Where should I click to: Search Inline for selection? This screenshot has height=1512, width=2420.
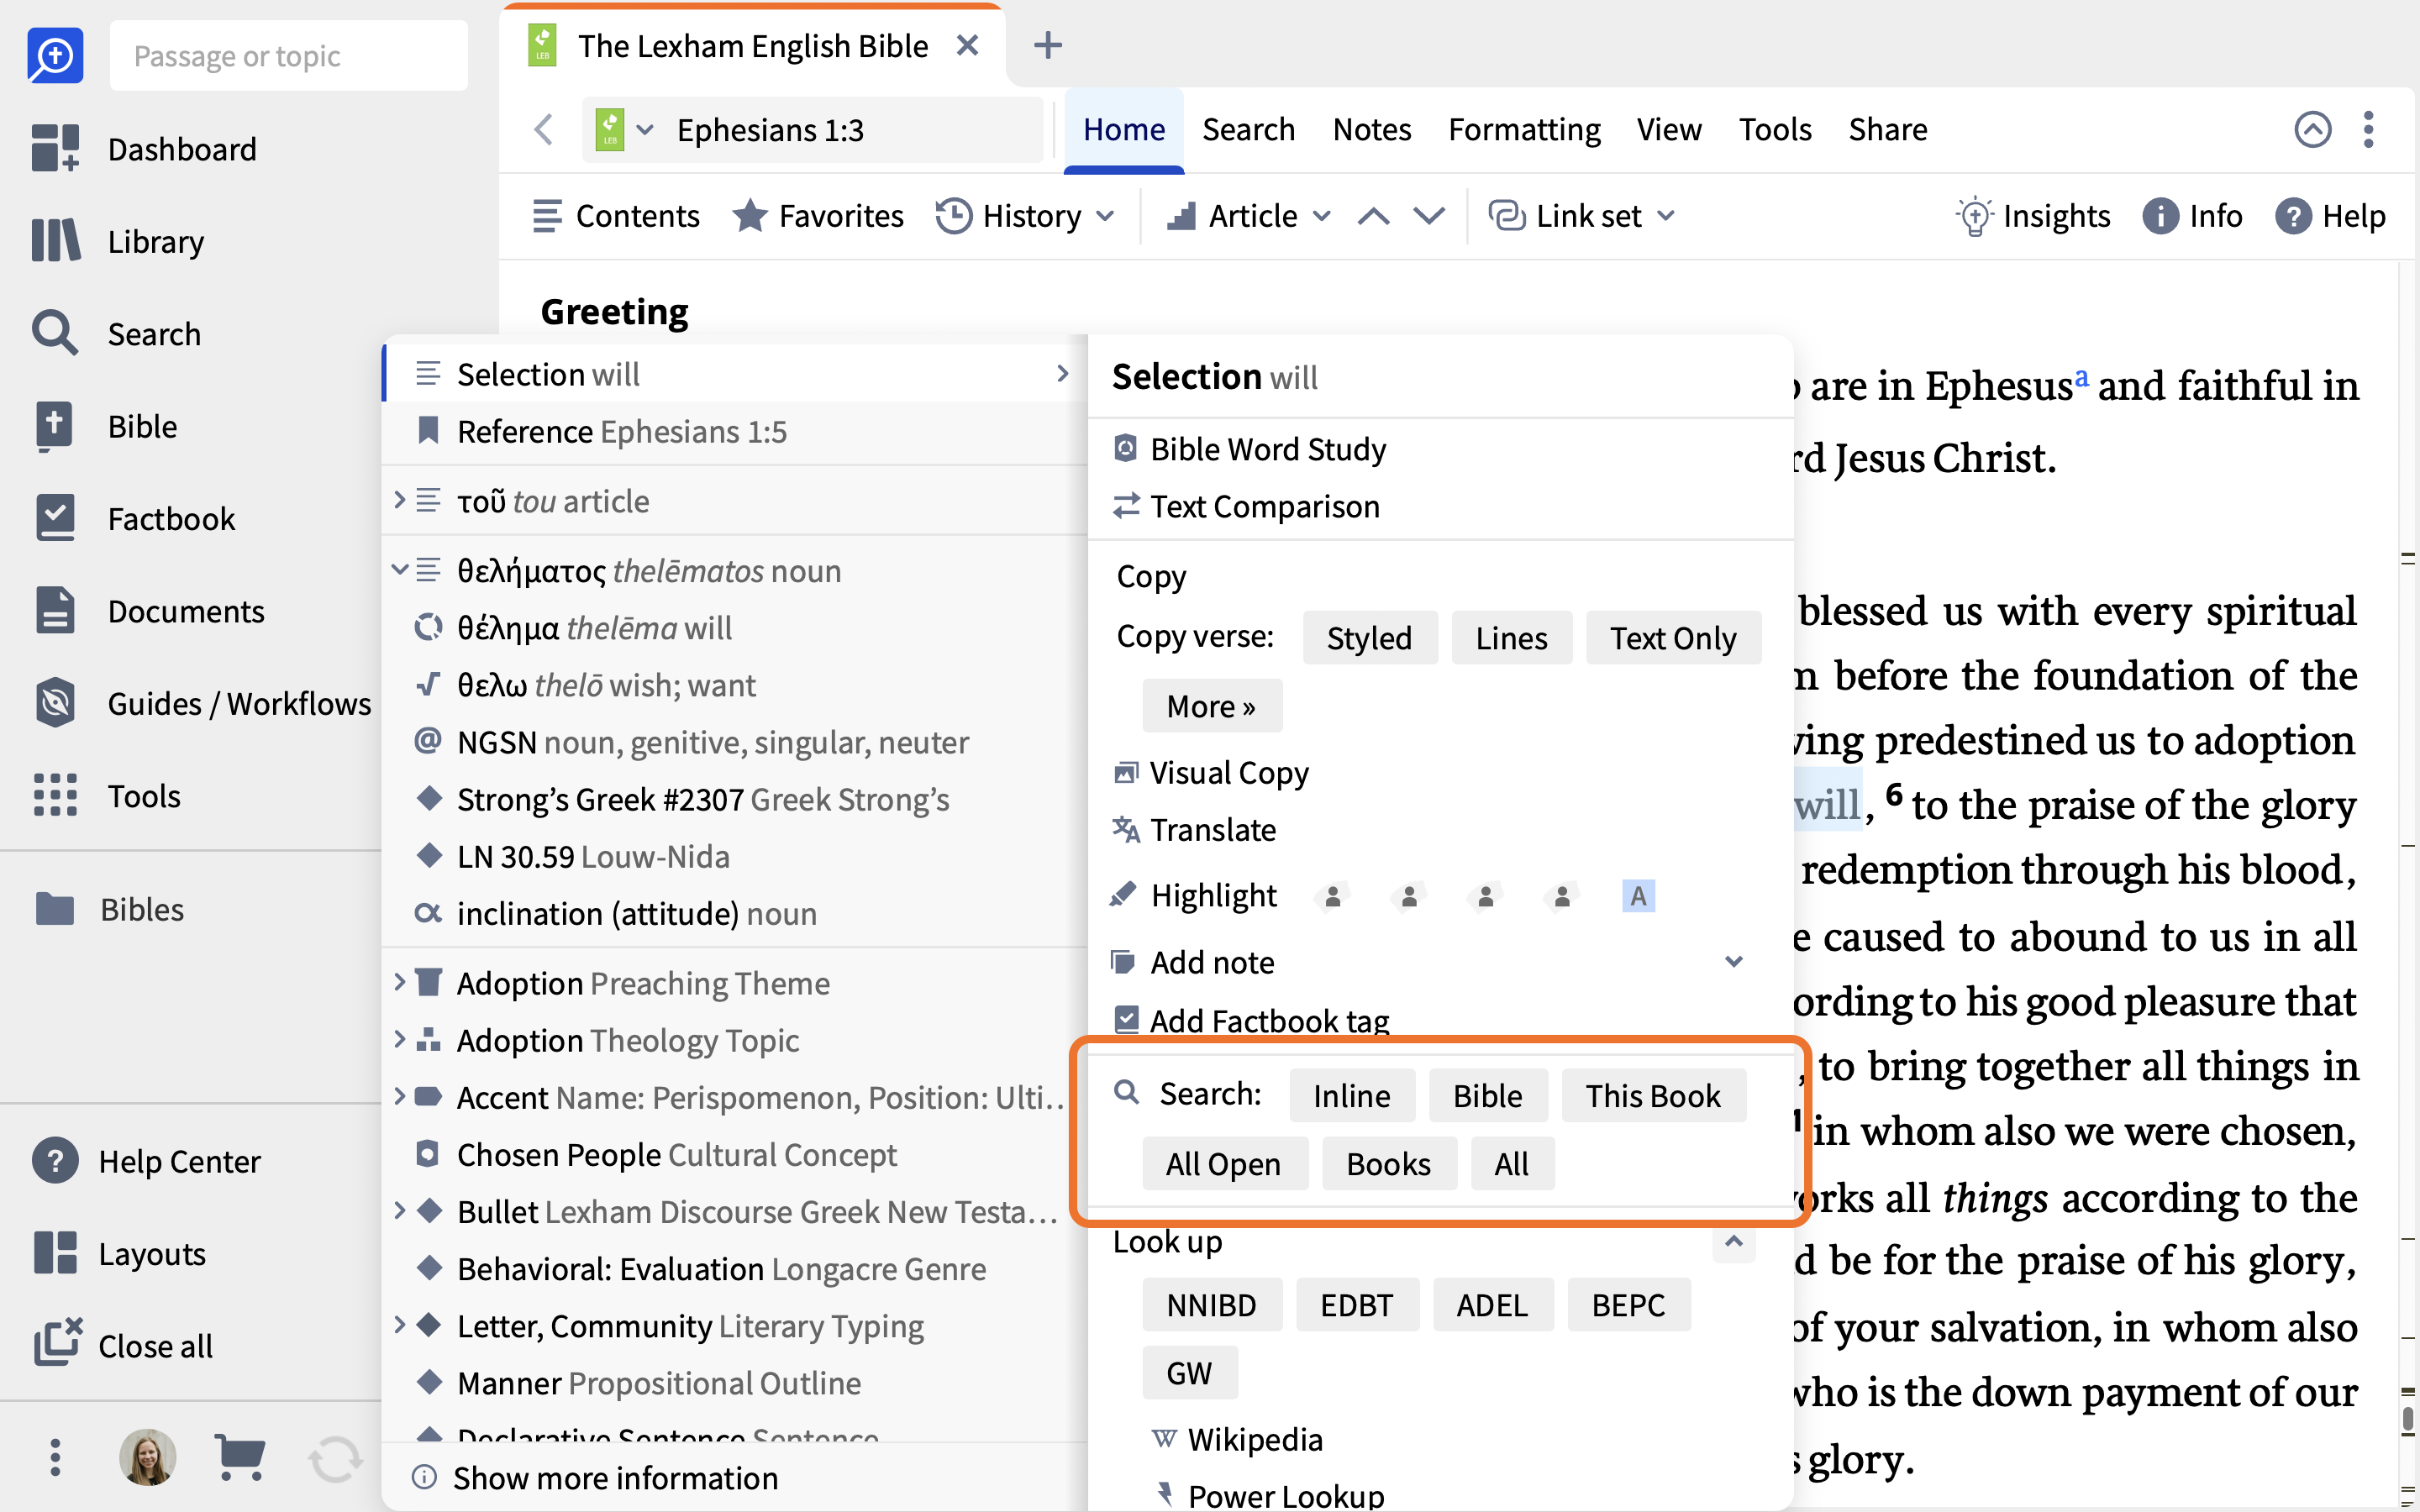click(x=1351, y=1095)
